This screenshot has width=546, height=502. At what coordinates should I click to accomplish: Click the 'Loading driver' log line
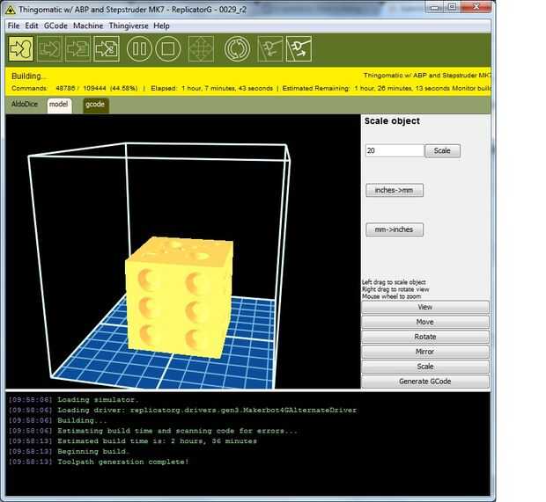[x=207, y=411]
